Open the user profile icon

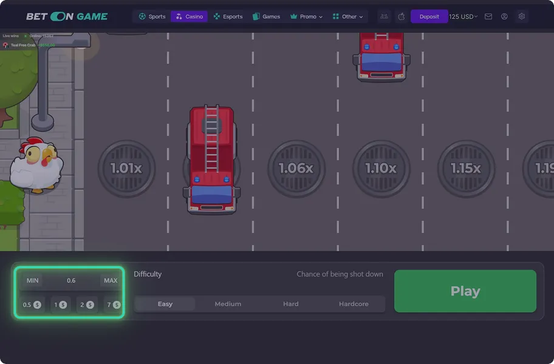(x=504, y=16)
